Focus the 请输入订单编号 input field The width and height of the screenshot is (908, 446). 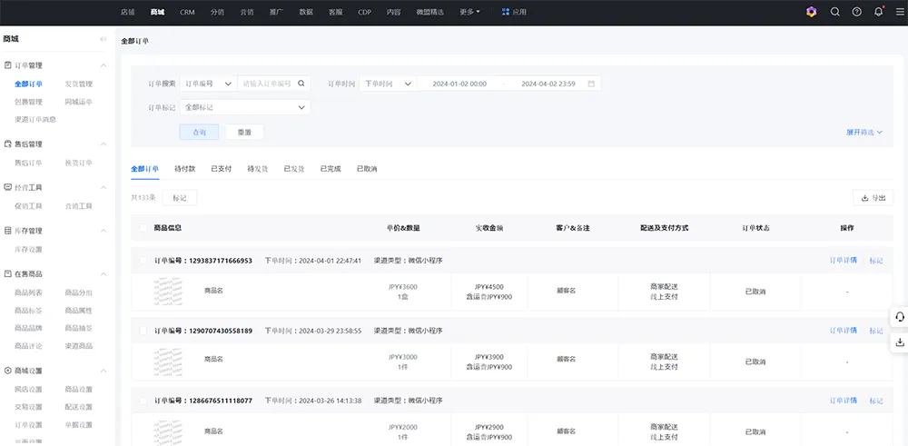pyautogui.click(x=268, y=84)
